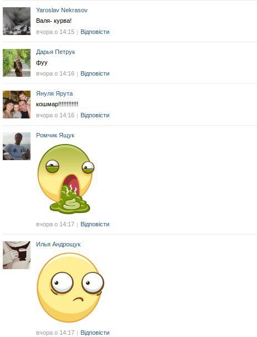Reply to the 'фуу' comment
The width and height of the screenshot is (257, 337).
click(95, 73)
